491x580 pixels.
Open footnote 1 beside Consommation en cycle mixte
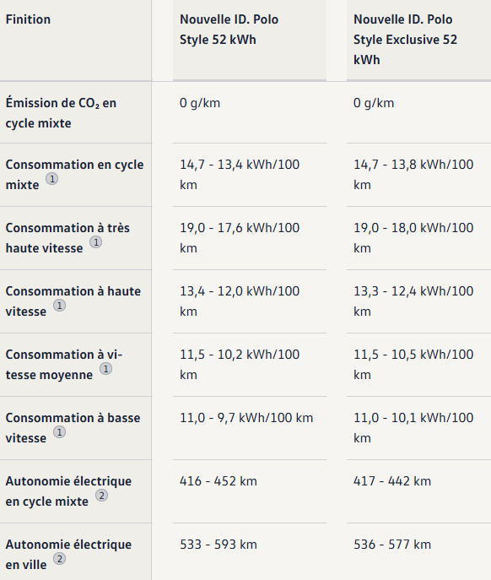click(51, 179)
